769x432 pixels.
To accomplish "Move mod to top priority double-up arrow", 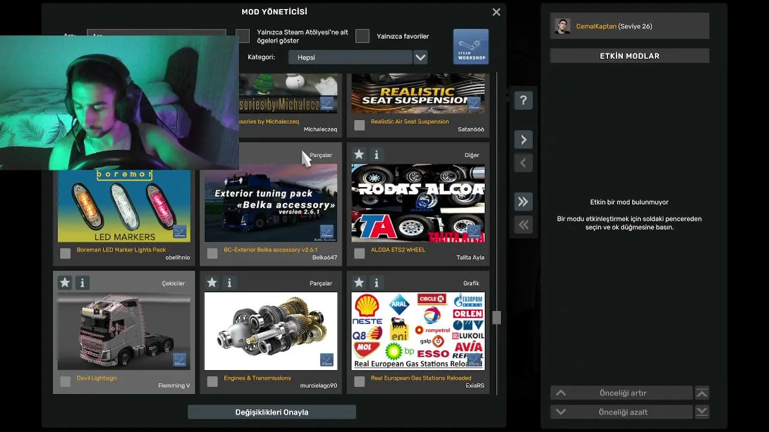I will coord(702,393).
